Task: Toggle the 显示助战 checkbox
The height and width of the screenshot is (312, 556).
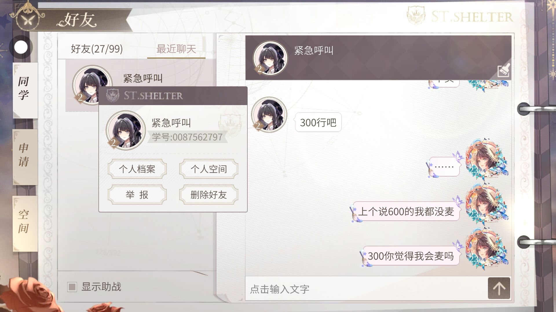Action: tap(72, 287)
